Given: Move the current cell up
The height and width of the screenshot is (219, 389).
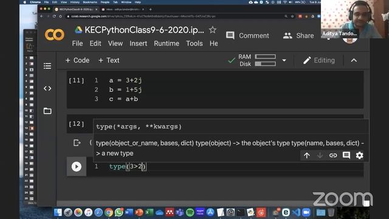Looking at the screenshot, I should pyautogui.click(x=306, y=156).
